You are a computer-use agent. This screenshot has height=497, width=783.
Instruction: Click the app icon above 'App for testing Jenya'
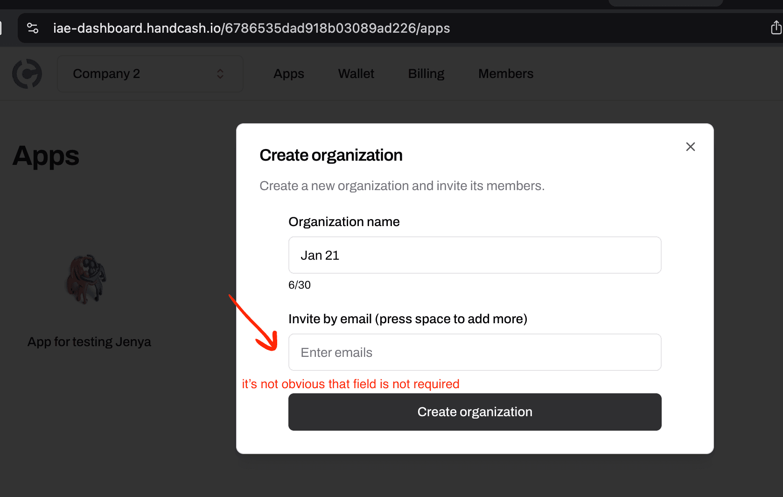tap(87, 279)
